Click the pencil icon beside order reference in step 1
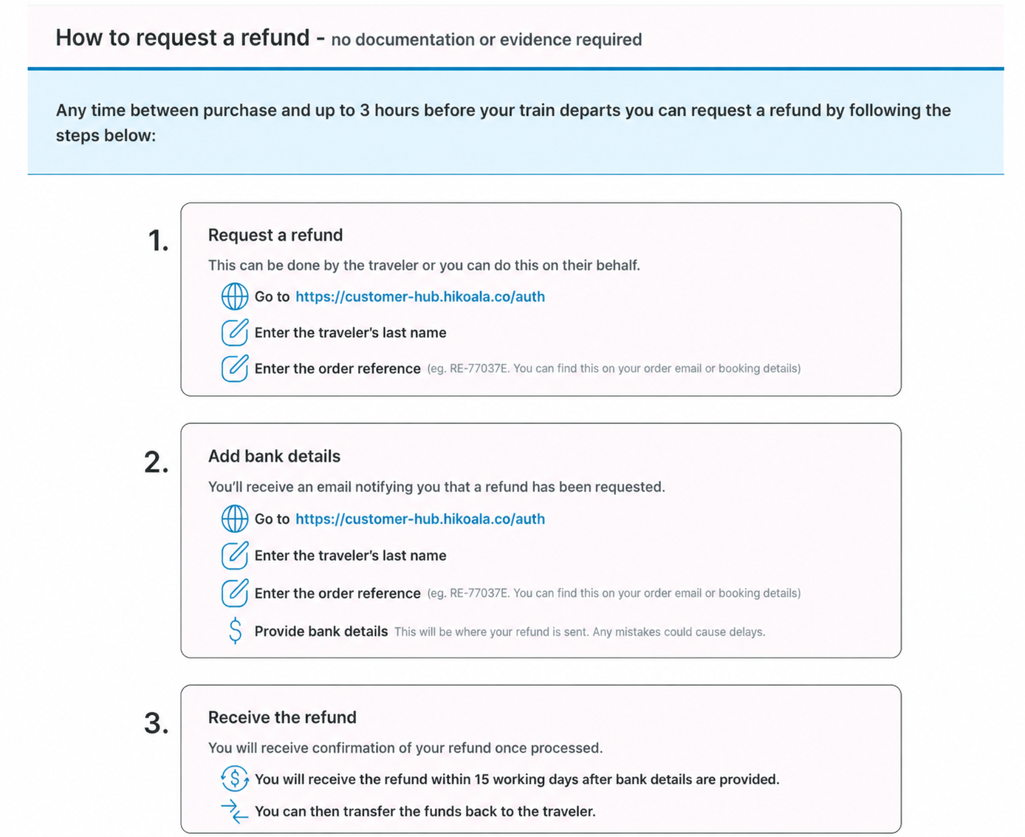Viewport: 1025px width, 837px height. (235, 368)
